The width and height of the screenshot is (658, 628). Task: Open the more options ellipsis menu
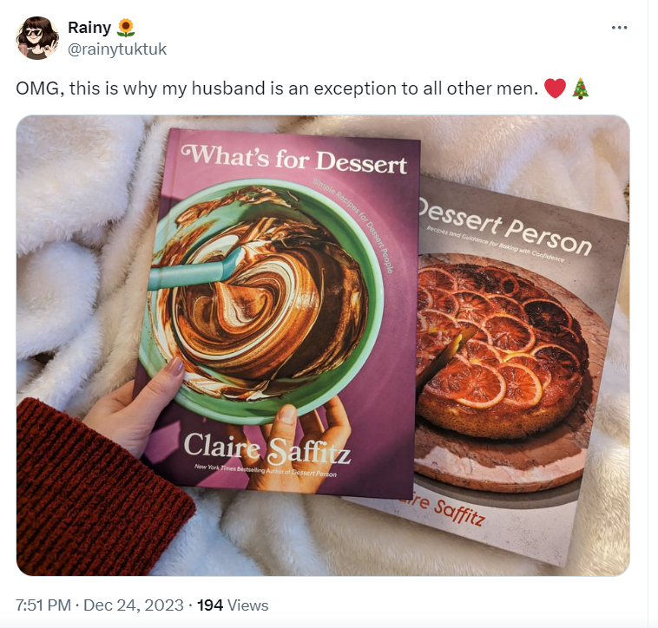619,28
